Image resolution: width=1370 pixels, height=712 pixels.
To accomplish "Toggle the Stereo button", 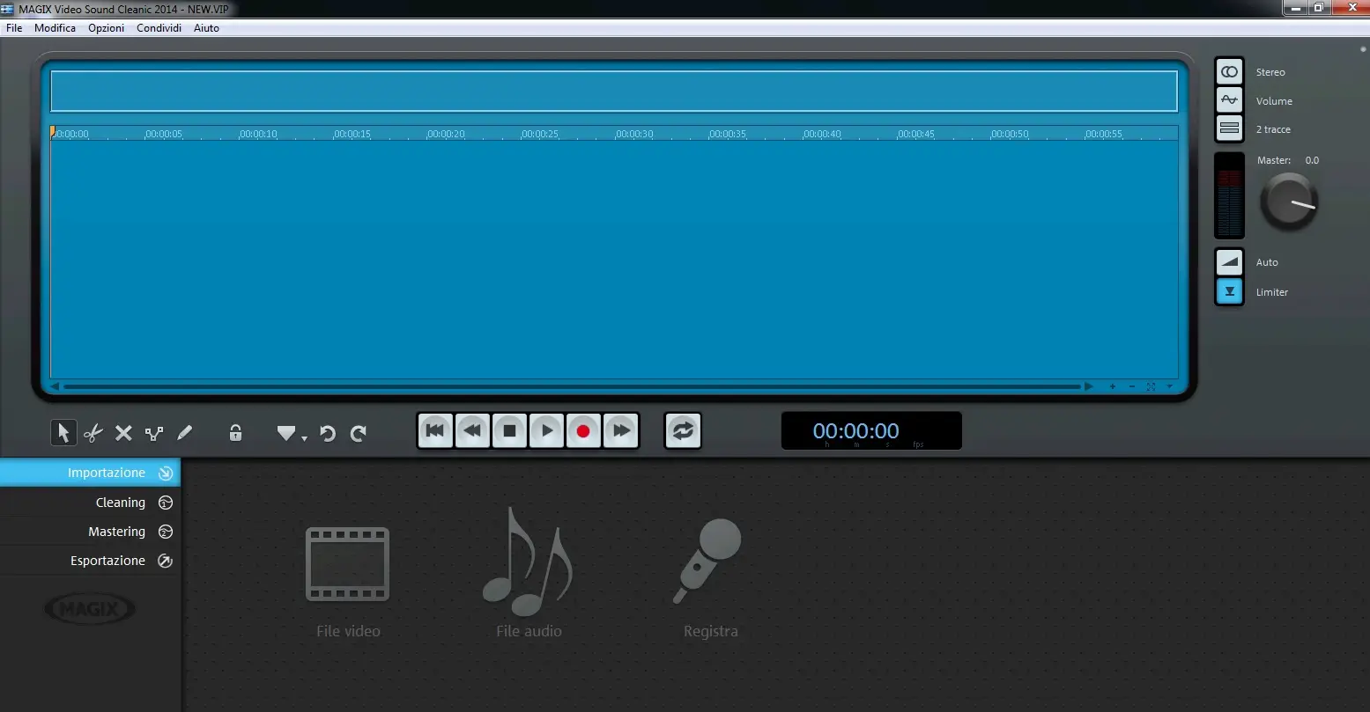I will pos(1229,71).
